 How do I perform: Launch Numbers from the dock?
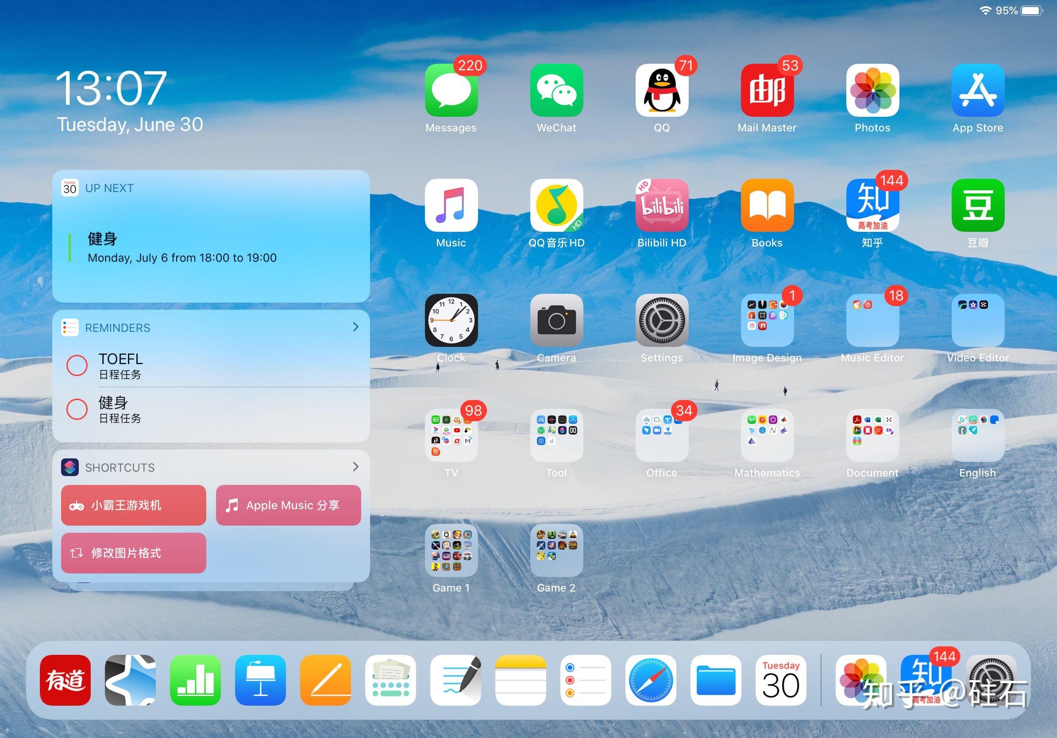195,680
